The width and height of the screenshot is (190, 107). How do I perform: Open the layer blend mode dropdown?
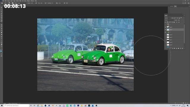pos(170,20)
